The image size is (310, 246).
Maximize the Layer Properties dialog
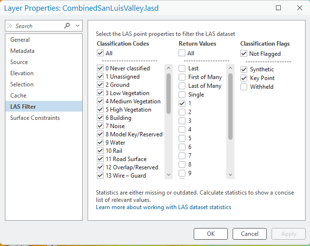278,8
